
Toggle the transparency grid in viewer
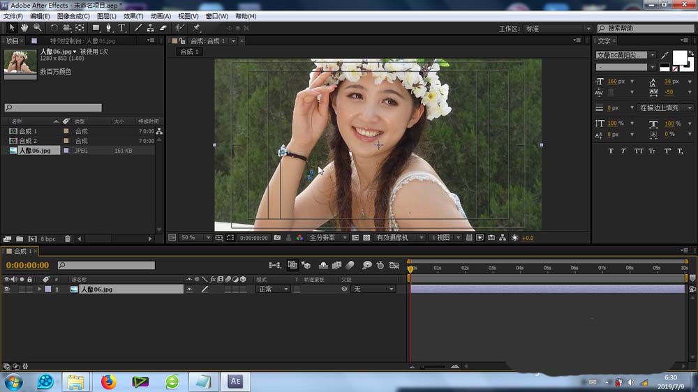pos(366,238)
